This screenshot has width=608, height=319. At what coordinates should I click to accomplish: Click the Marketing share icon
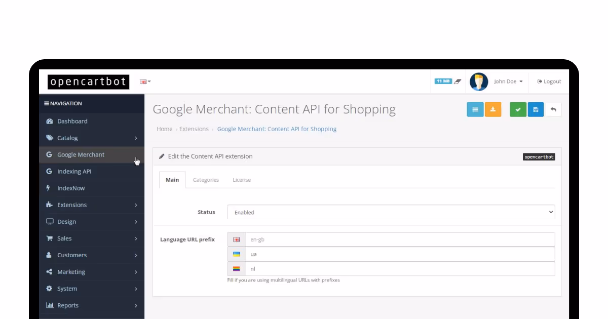[x=49, y=271]
